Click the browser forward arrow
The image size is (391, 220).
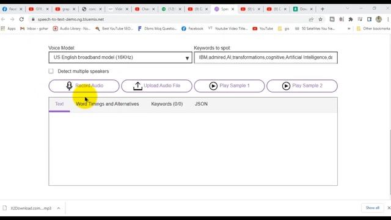[x=12, y=19]
